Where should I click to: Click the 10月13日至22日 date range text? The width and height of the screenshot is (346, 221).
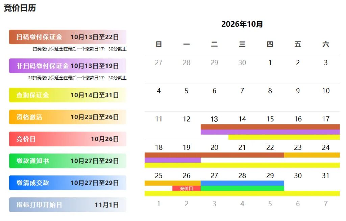click(x=95, y=37)
